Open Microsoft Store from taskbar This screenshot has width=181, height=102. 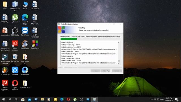click(23, 99)
